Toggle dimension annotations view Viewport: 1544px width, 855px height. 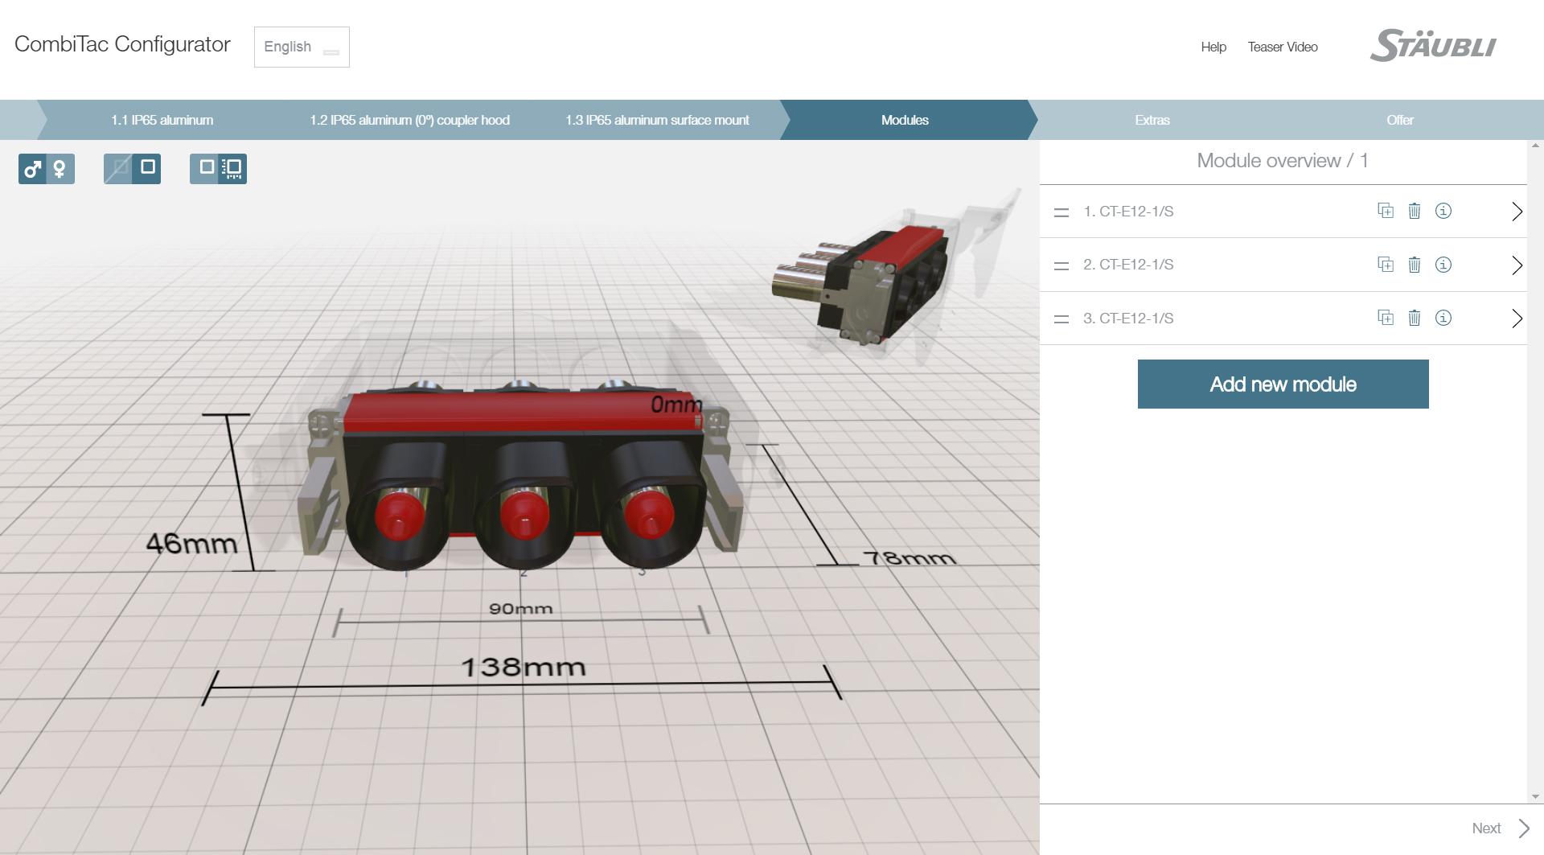pyautogui.click(x=231, y=169)
